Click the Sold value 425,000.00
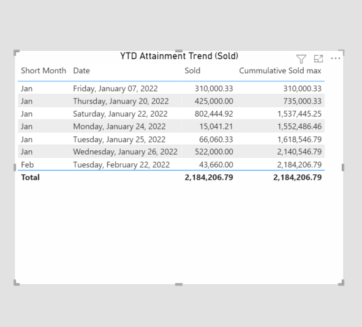Image resolution: width=362 pixels, height=327 pixels. pos(214,101)
